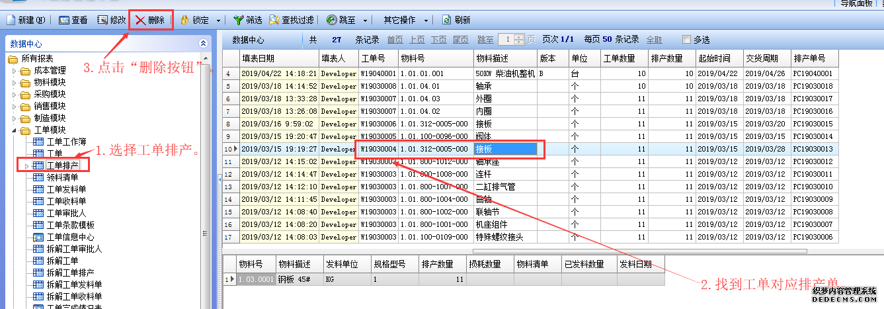
Task: Click the 工单号 column header
Action: (378, 58)
